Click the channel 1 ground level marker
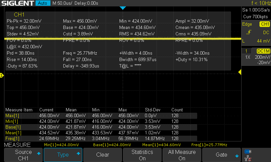Image resolution: width=271 pixels, height=162 pixels. [x=2, y=75]
